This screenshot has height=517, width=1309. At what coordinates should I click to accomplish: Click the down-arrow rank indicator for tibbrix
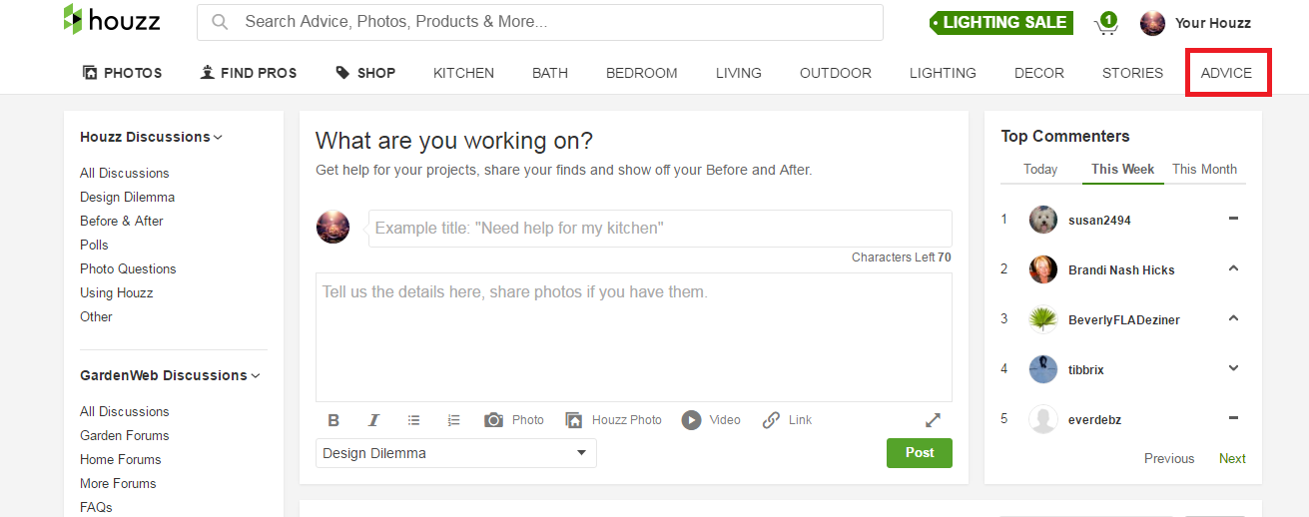tap(1233, 368)
